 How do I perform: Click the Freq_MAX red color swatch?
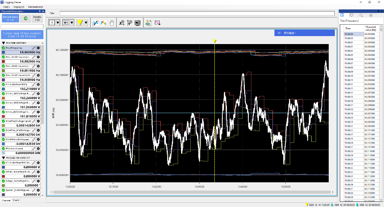[x=3, y=62]
